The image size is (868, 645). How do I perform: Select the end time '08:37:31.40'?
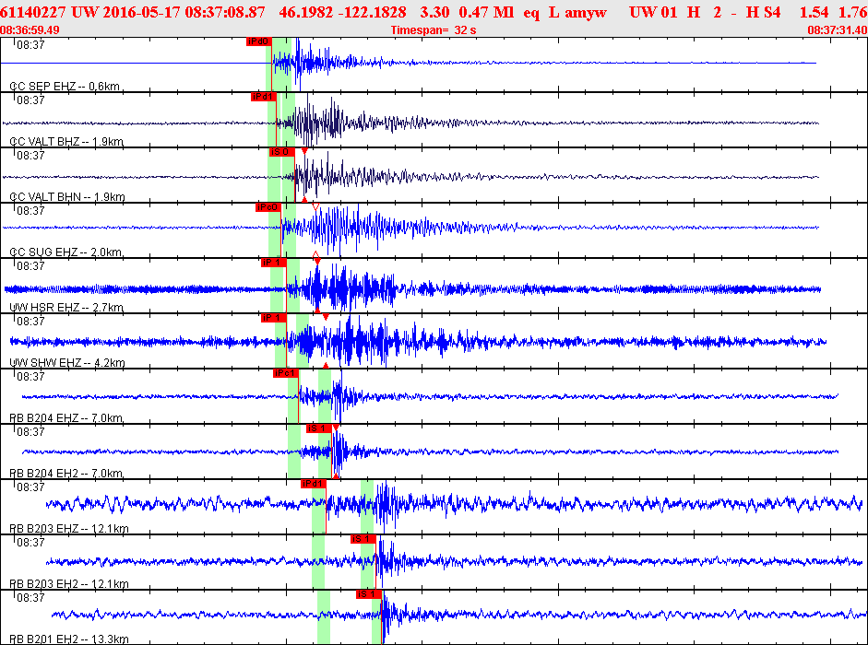pyautogui.click(x=838, y=30)
